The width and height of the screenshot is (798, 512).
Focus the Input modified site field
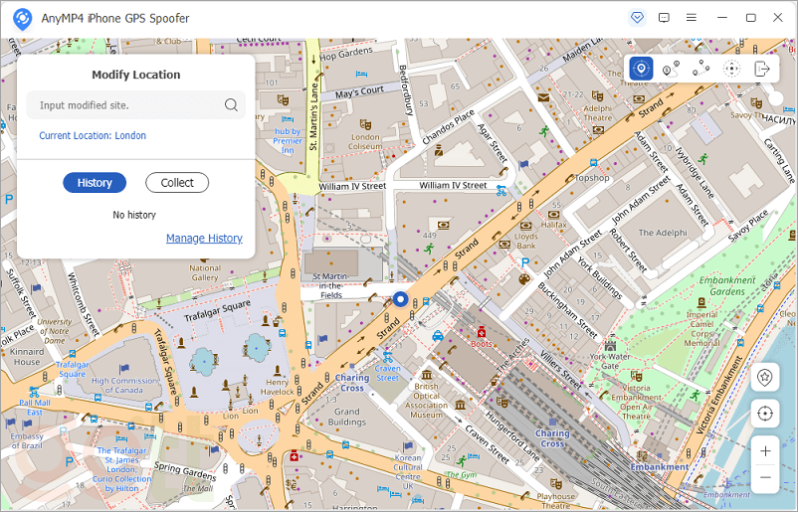pyautogui.click(x=124, y=105)
